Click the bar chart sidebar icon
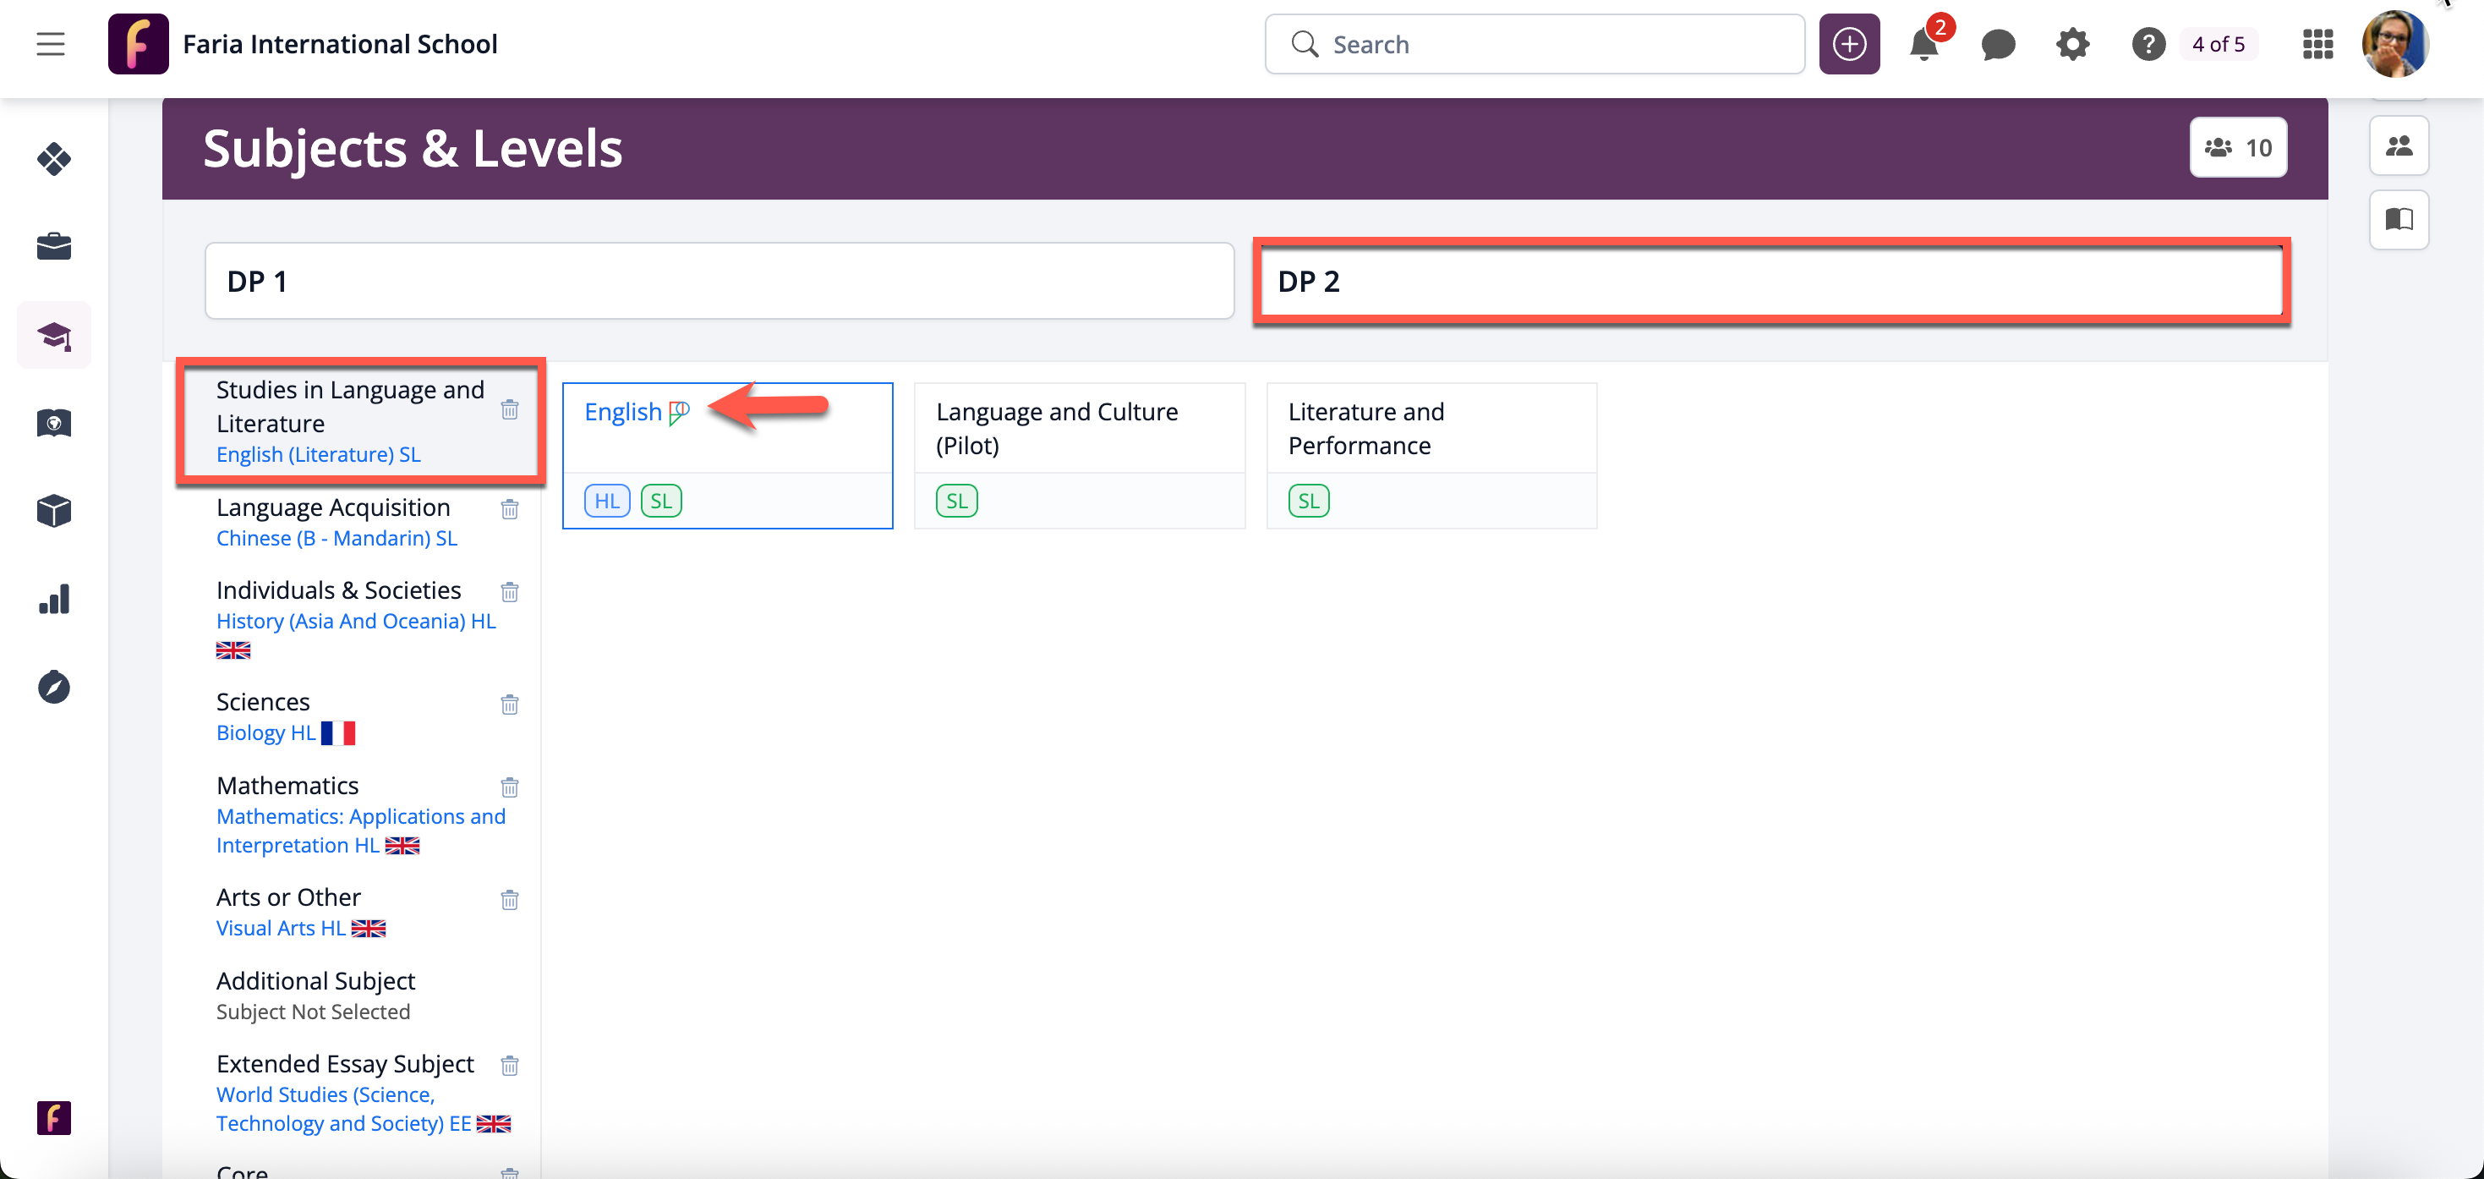2484x1179 pixels. tap(54, 599)
